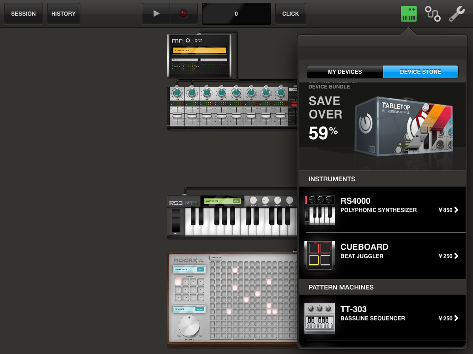The image size is (473, 354).
Task: Adjust mixer channel 1 teal pan knob
Action: [x=177, y=93]
